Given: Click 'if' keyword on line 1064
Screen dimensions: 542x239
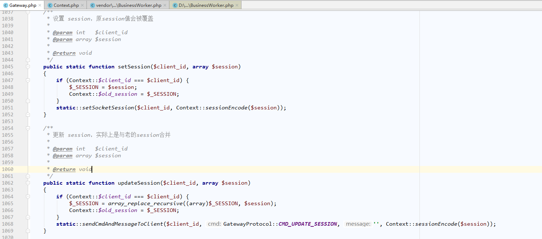Looking at the screenshot, I should (59, 197).
